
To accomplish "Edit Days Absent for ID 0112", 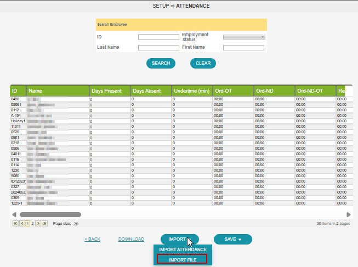I will point(151,110).
